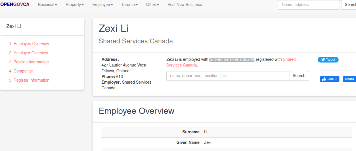Click the 'Phone: 613' line

[x=113, y=76]
